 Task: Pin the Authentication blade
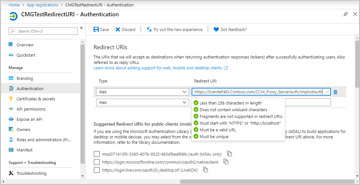[345, 14]
